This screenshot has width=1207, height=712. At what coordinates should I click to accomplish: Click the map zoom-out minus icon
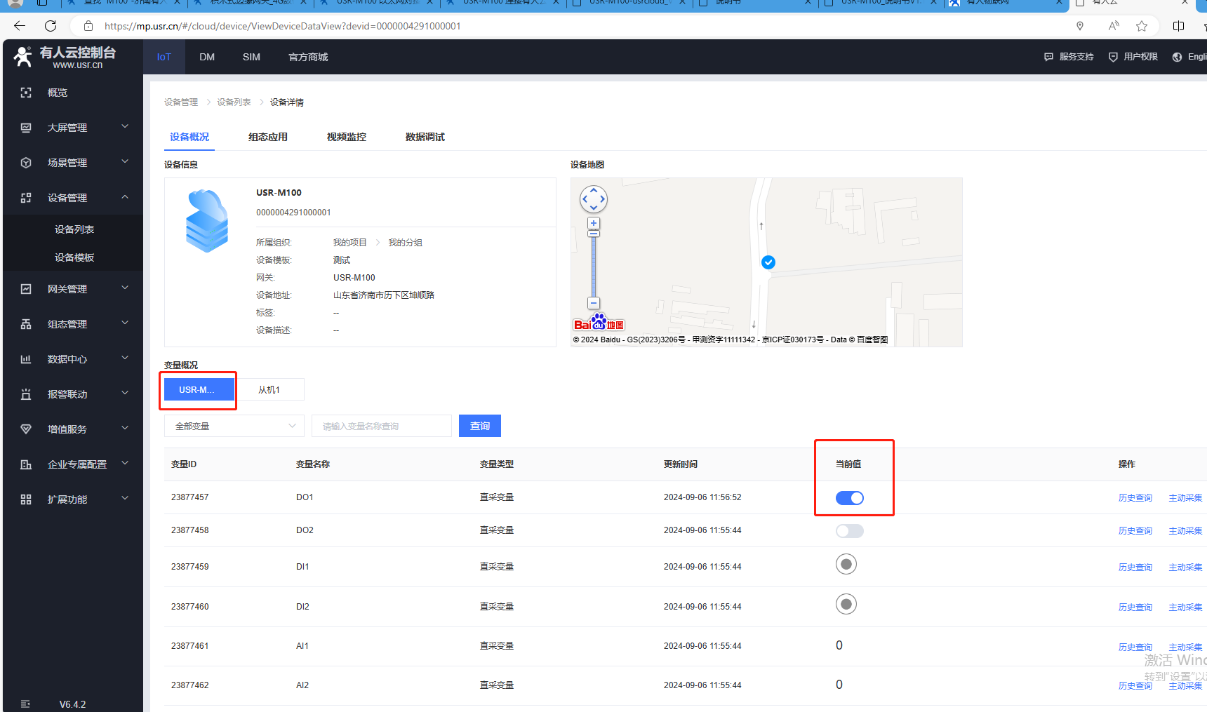[x=594, y=303]
